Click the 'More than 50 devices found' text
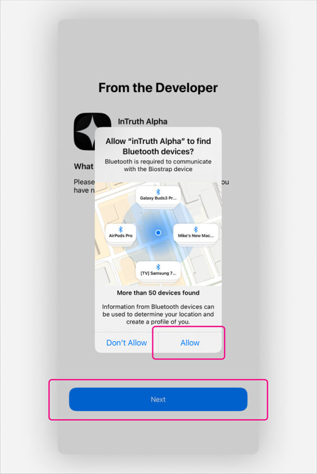The width and height of the screenshot is (317, 474). (158, 293)
